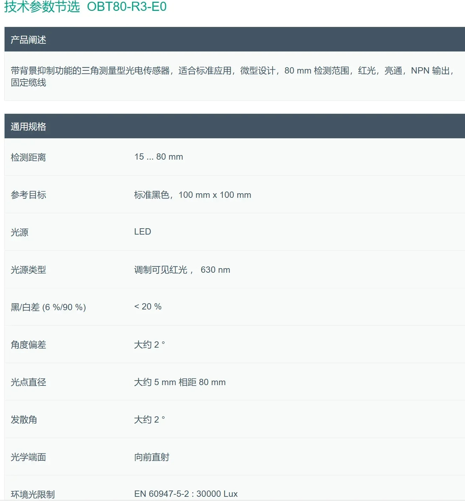Select the EN 60947-5-2 : 30000 Lux value
This screenshot has height=501, width=465.
coord(186,494)
